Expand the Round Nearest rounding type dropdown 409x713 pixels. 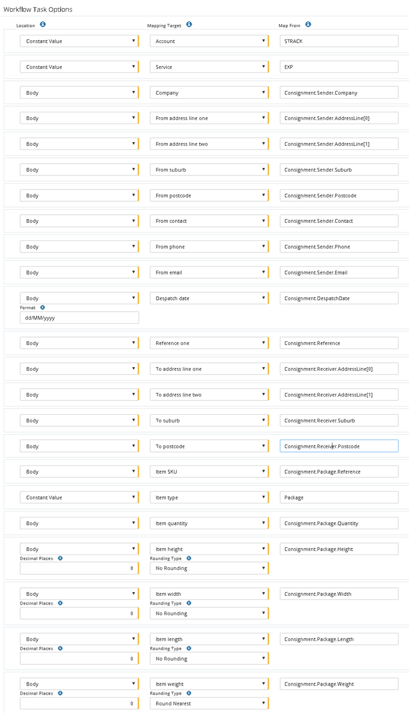point(209,703)
